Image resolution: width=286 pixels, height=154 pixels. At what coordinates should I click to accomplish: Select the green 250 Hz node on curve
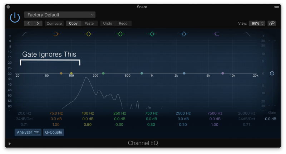103,73
